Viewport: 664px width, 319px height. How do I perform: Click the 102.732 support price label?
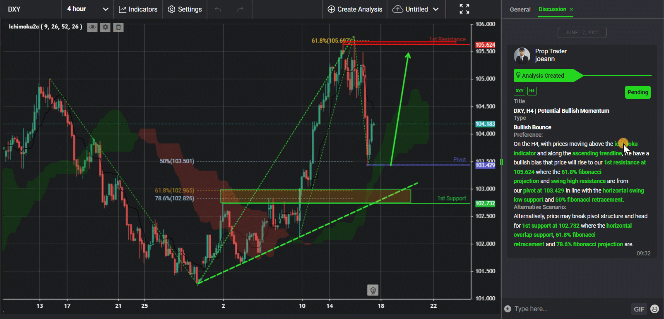(485, 203)
